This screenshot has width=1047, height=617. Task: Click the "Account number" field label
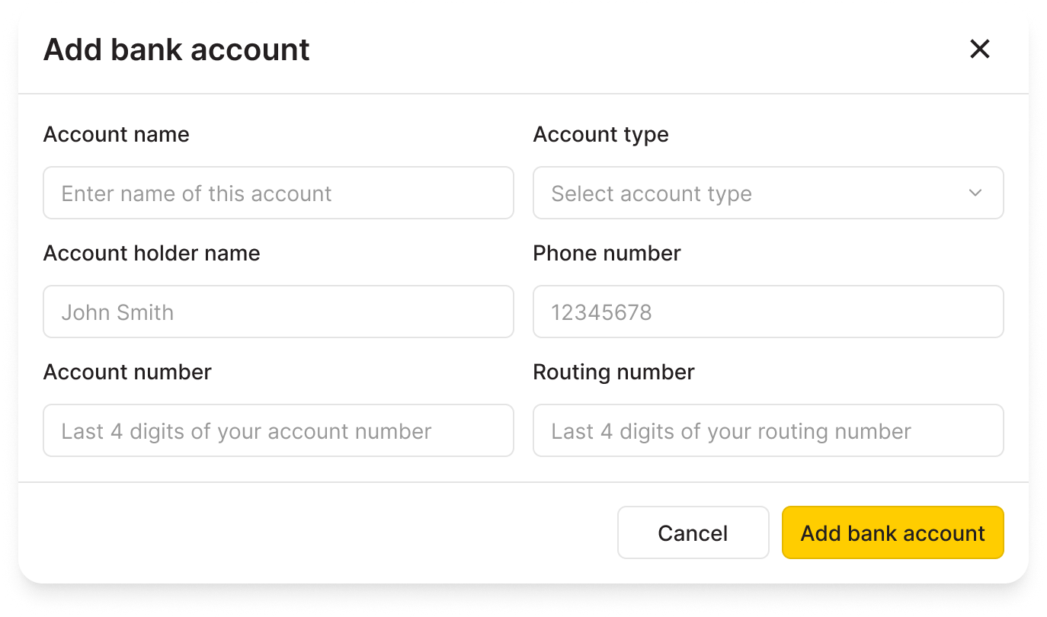click(x=127, y=372)
